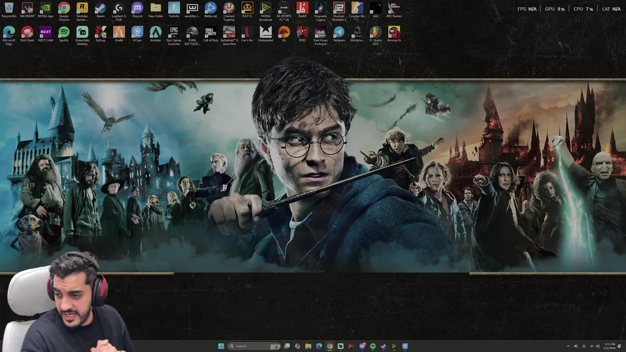Open Battle.net desktop shortcut
626x352 pixels.
tap(211, 10)
